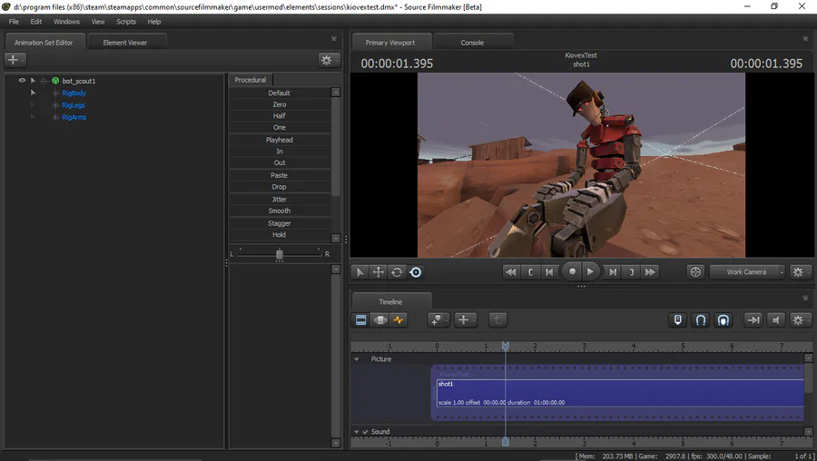The height and width of the screenshot is (461, 817).
Task: Switch to the Console tab
Action: tap(473, 42)
